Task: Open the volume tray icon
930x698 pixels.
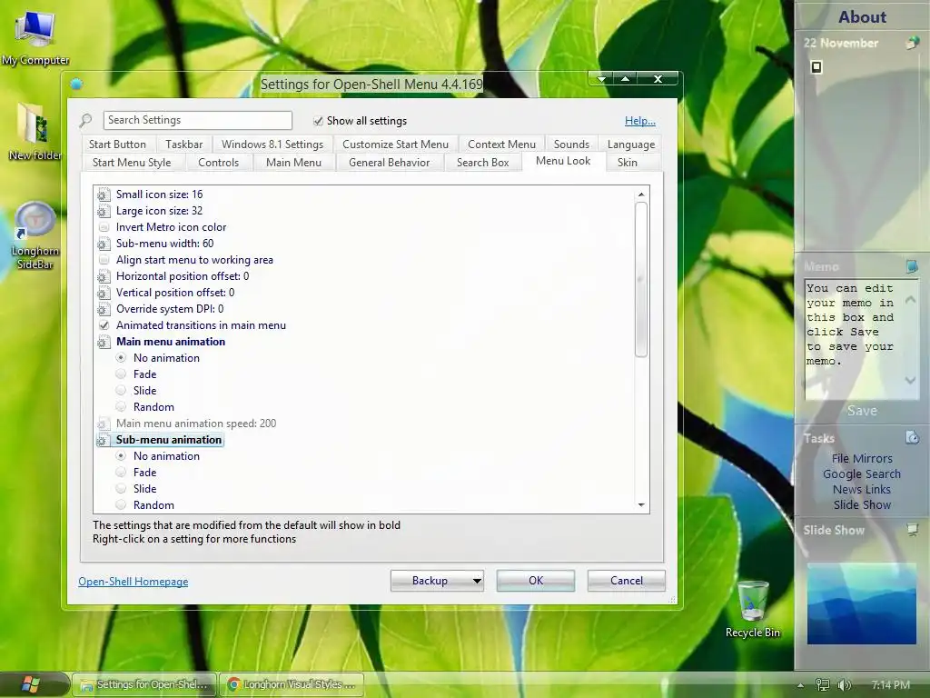Action: (844, 685)
